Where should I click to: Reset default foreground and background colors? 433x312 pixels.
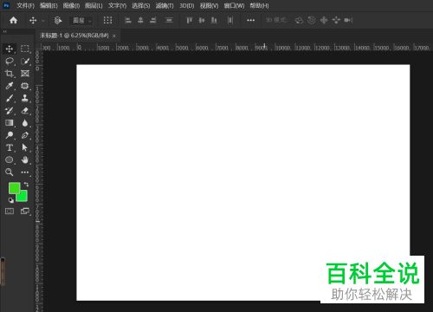click(x=10, y=200)
